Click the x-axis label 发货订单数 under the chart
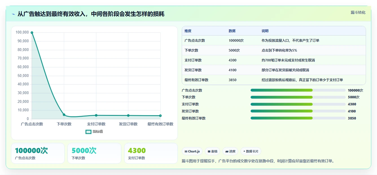377x175 pixels. point(128,124)
